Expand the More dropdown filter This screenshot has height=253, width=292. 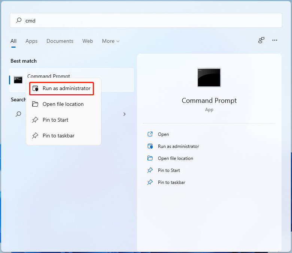110,41
